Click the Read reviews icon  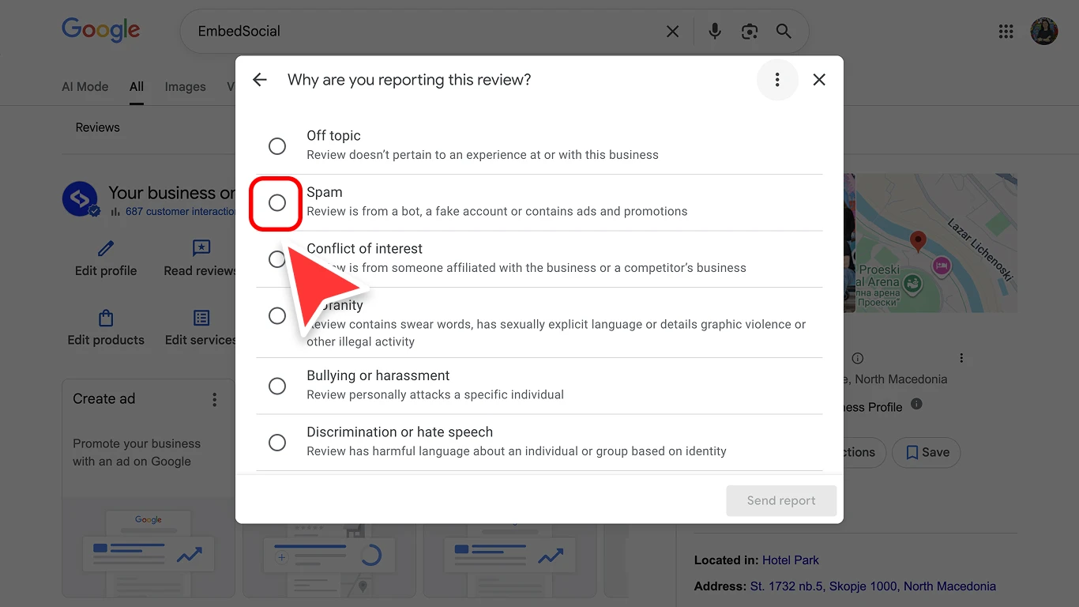[200, 247]
